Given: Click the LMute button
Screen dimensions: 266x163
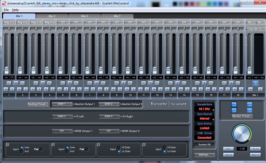Looking at the screenshot, I should 228,155.
